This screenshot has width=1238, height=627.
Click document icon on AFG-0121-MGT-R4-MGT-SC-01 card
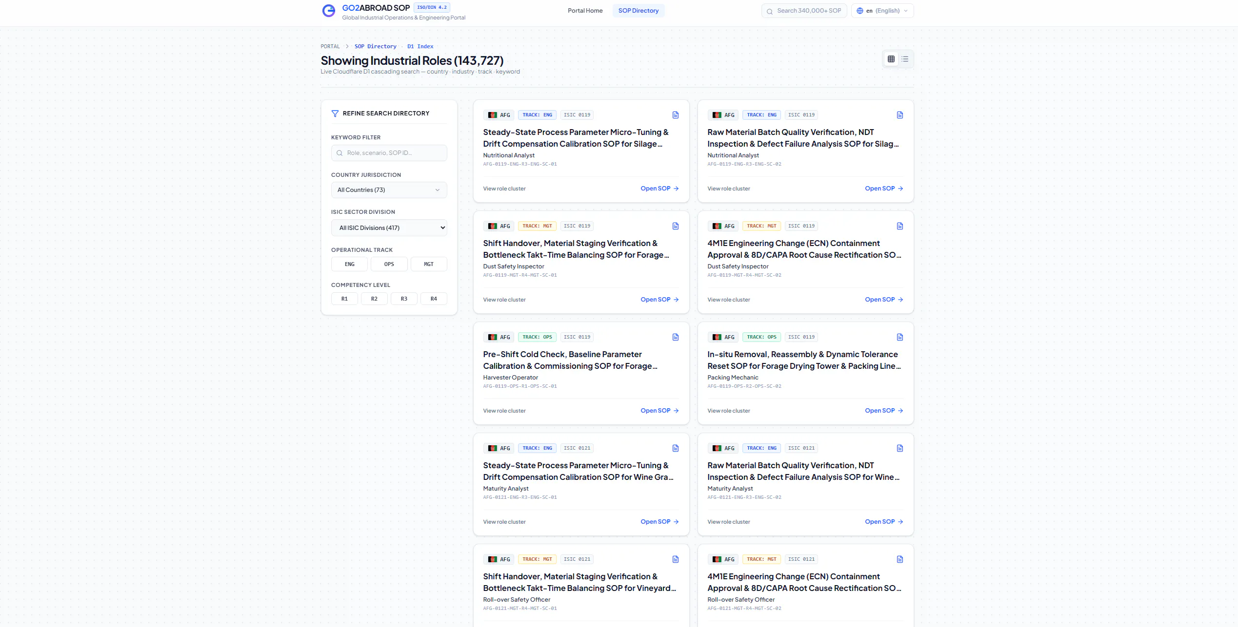coord(676,559)
